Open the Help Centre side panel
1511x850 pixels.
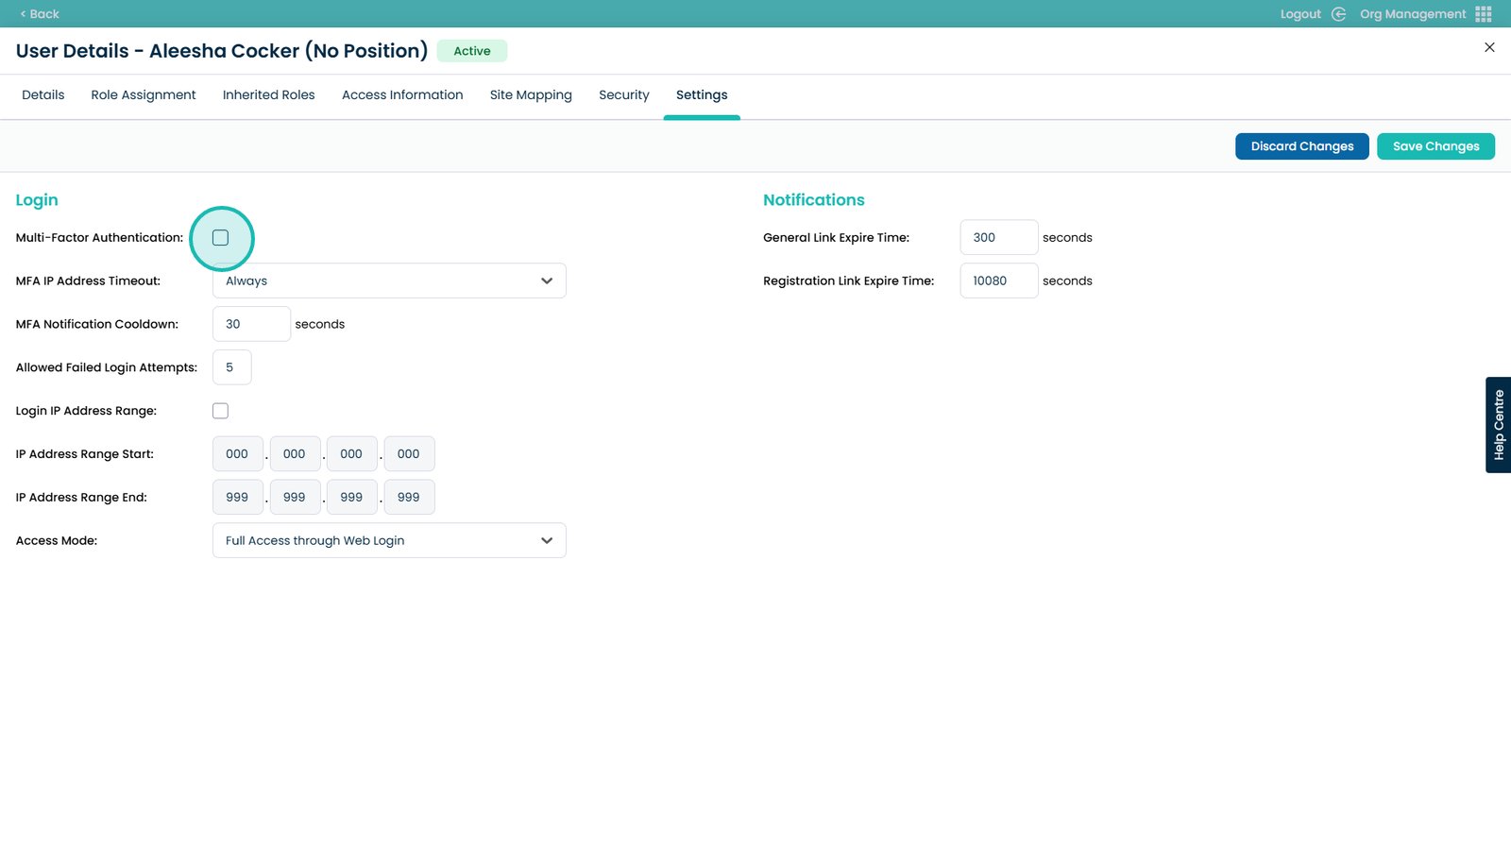pos(1498,425)
